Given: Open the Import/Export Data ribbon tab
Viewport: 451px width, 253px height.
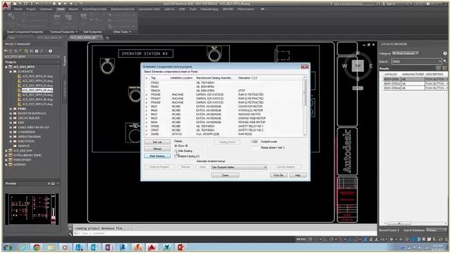Looking at the screenshot, I should point(94,9).
